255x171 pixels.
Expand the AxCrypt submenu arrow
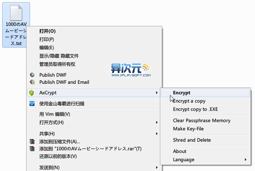[157, 93]
